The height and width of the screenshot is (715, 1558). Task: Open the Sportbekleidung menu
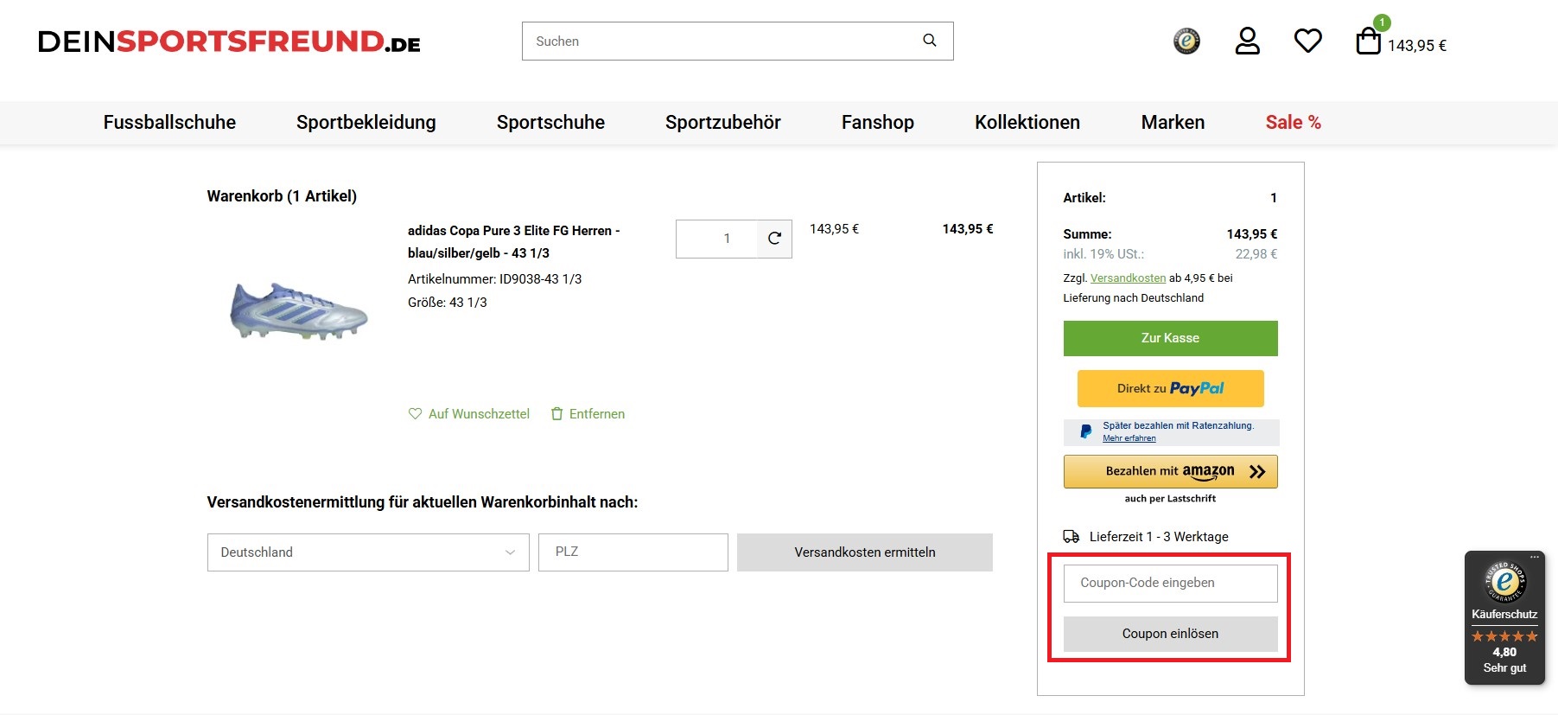pyautogui.click(x=366, y=123)
